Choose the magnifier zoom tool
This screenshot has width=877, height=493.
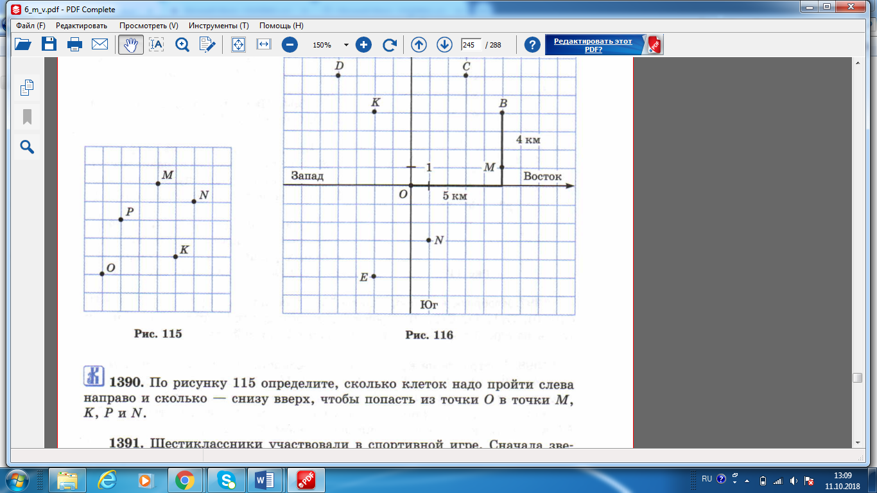[x=182, y=44]
